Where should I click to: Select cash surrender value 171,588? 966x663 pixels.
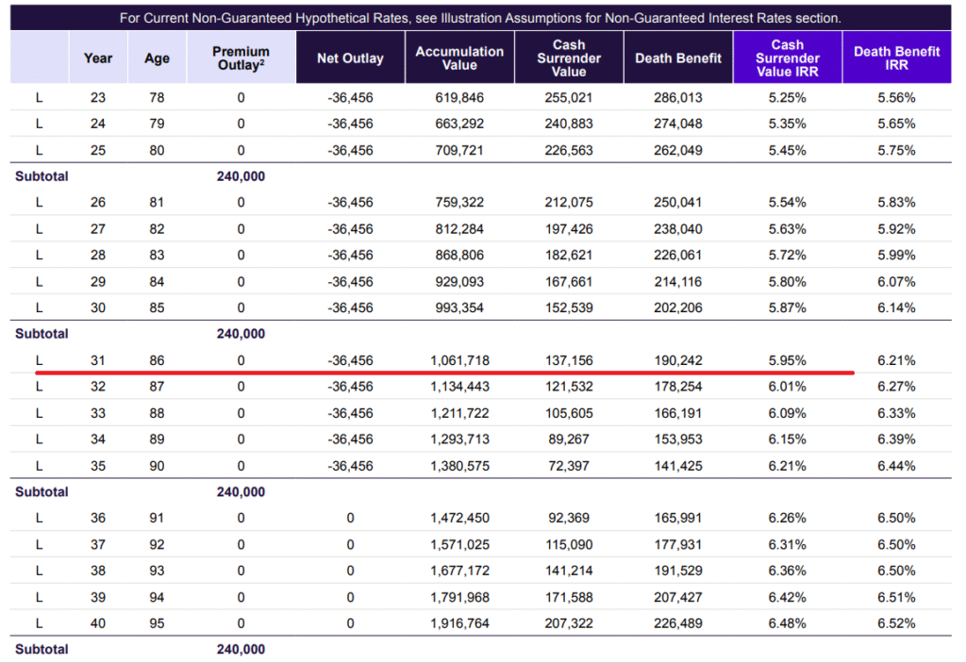pos(569,597)
